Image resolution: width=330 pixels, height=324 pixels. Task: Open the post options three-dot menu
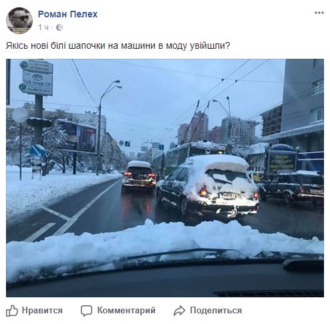[319, 13]
